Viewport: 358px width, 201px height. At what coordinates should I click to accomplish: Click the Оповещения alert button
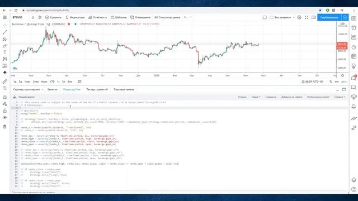140,17
